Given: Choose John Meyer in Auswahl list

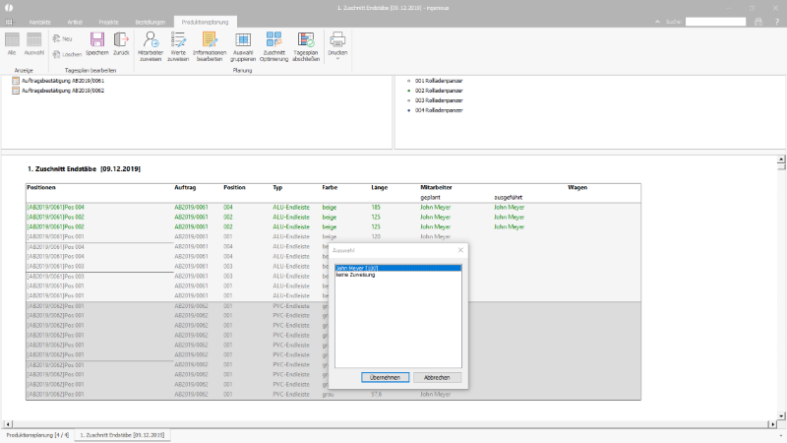Looking at the screenshot, I should coord(398,268).
